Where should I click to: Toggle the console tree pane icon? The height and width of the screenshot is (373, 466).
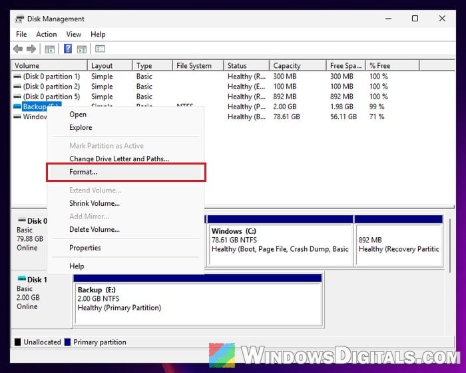[50, 49]
